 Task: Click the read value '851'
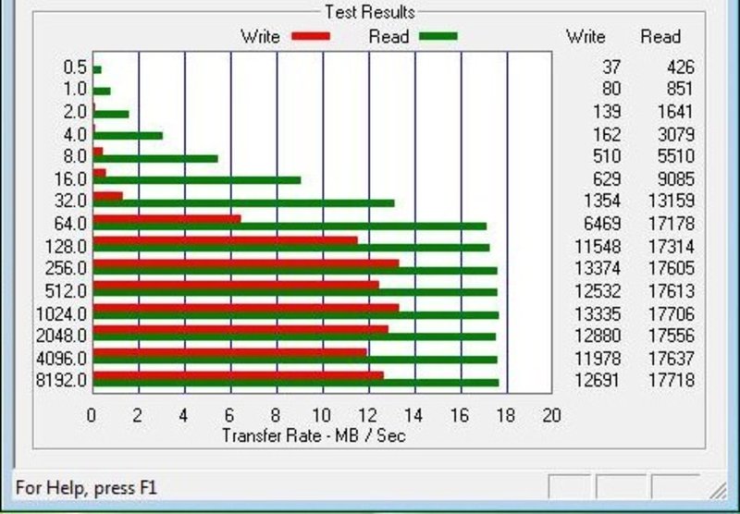pos(681,89)
